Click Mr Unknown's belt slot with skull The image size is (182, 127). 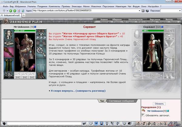pos(9,76)
